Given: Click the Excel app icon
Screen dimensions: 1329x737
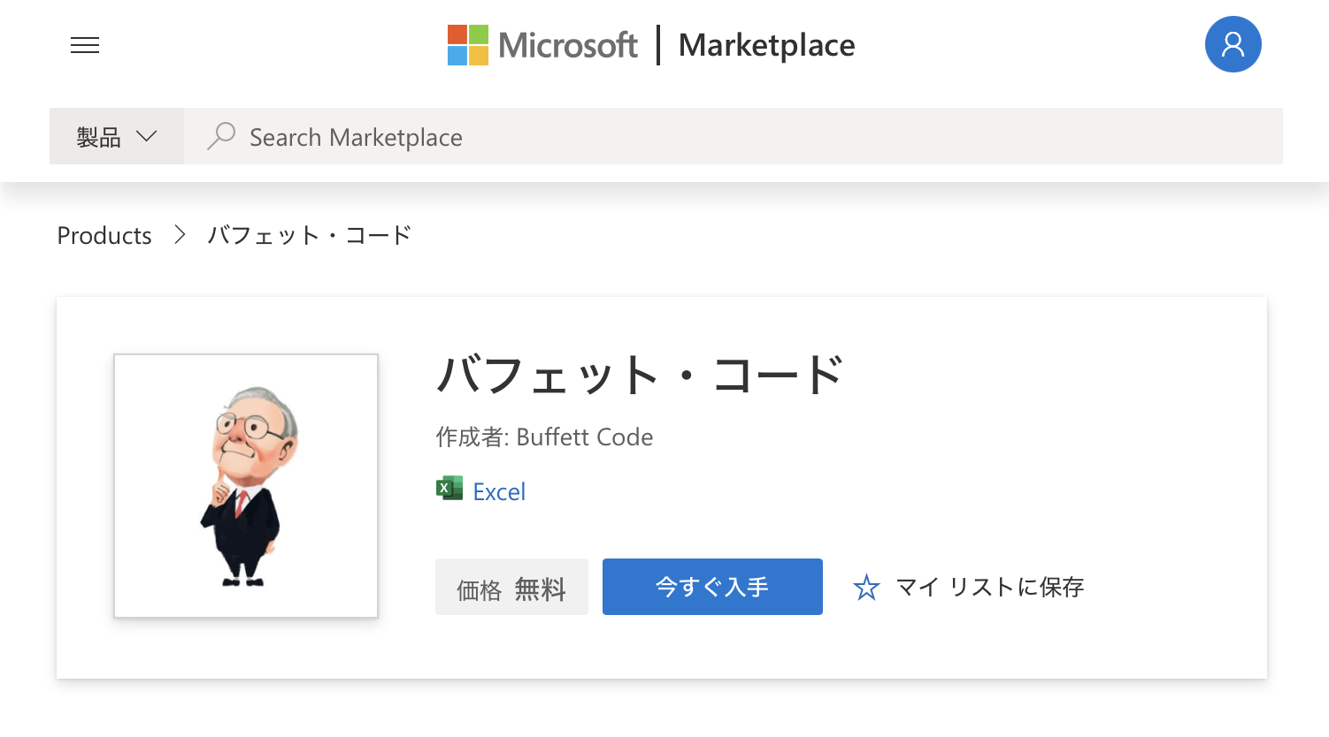Looking at the screenshot, I should click(449, 487).
